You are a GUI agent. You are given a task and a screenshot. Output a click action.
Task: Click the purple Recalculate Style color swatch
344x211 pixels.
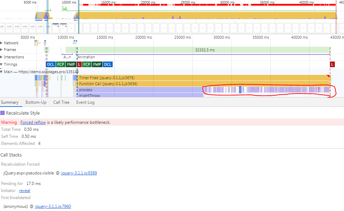pos(3,113)
